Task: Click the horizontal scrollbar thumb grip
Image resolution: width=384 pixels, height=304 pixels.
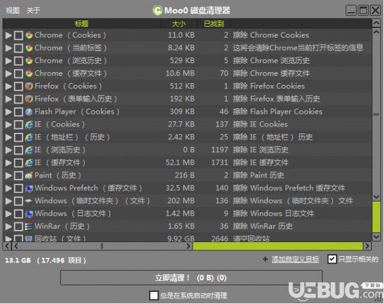Action: [x=102, y=246]
